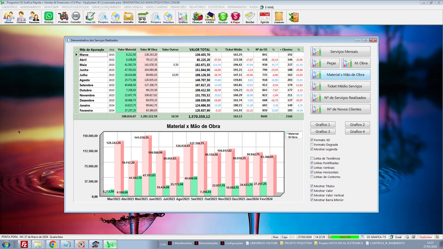Launch the WhatsApp toolbar icon

(x=49, y=17)
